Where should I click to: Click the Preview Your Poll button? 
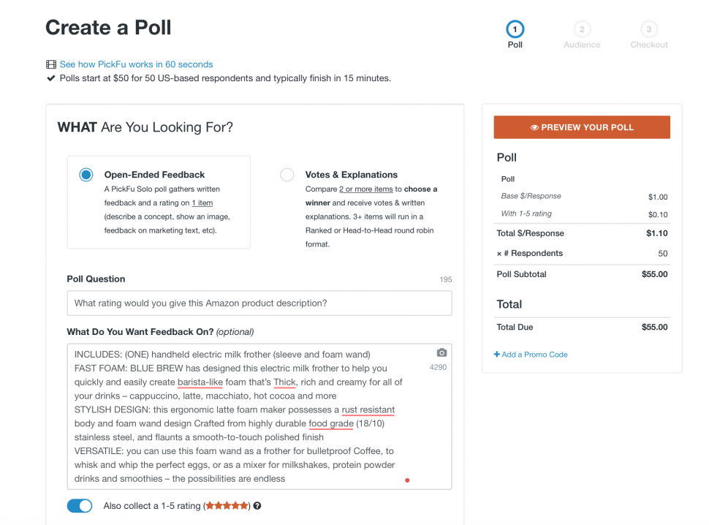[581, 126]
